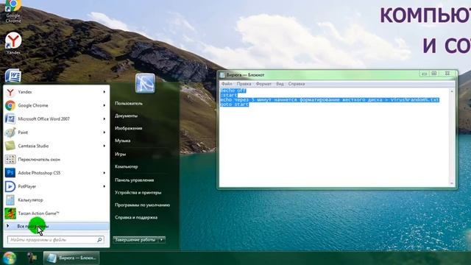This screenshot has width=471, height=265.
Task: Click the Adobe Photoshop CS5 icon
Action: [x=10, y=173]
